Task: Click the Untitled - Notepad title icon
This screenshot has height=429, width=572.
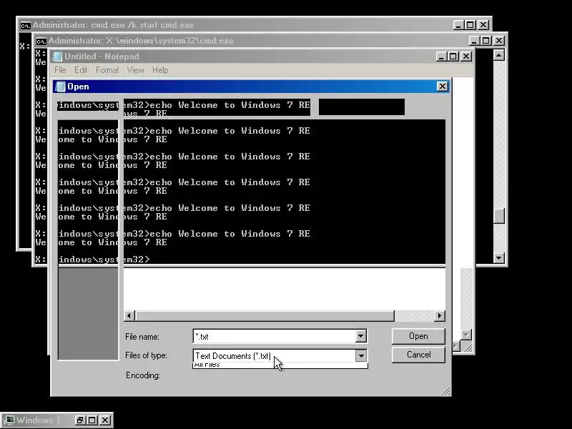Action: pos(58,56)
